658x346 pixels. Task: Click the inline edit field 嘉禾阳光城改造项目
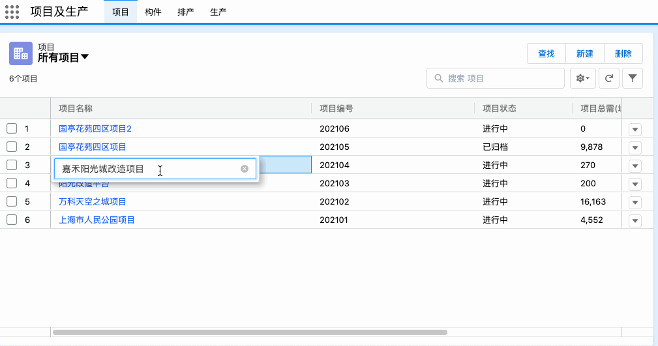pos(155,169)
